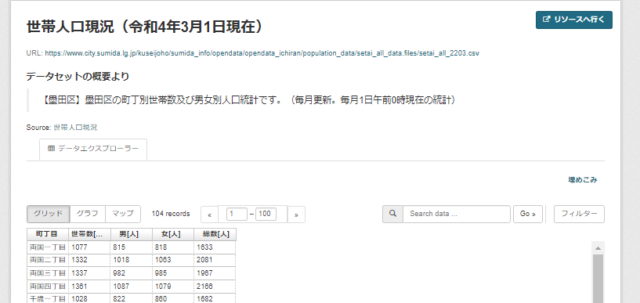640x303 pixels.
Task: Click the 埋めこみ embed link
Action: click(x=583, y=179)
